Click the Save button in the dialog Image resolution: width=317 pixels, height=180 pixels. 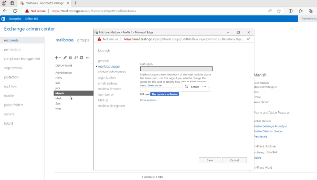click(210, 160)
